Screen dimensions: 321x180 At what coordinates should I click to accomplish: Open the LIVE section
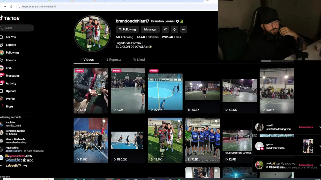(x=9, y=68)
